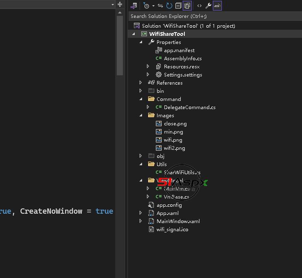
Task: Select app.config file
Action: [x=169, y=205]
